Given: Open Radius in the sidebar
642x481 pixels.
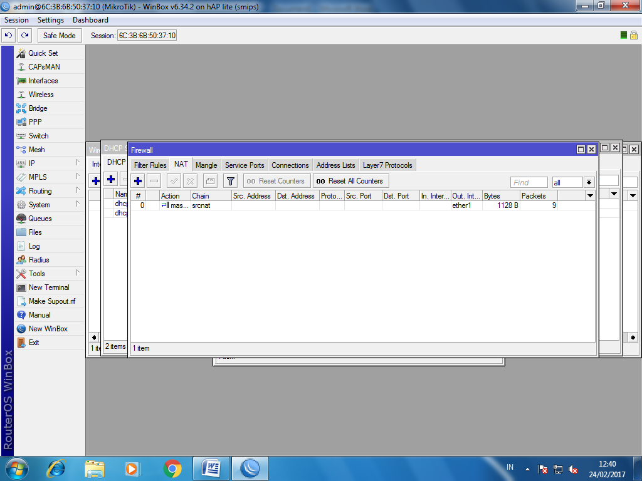Looking at the screenshot, I should click(49, 260).
